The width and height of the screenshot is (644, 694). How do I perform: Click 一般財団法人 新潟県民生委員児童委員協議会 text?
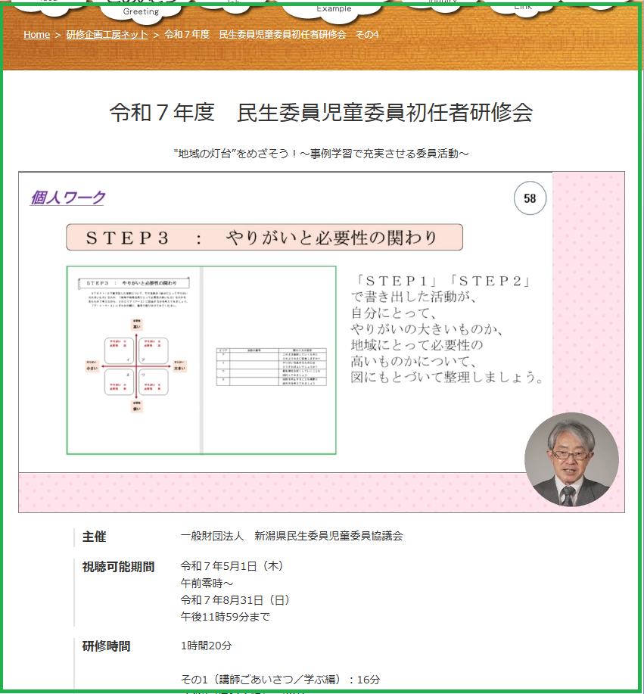[x=291, y=536]
